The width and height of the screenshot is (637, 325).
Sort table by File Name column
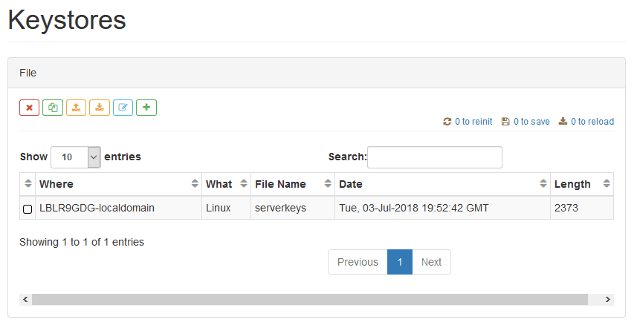coord(293,184)
